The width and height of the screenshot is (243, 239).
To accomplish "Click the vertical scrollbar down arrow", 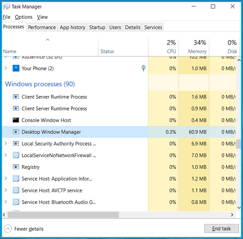I will pos(239,208).
